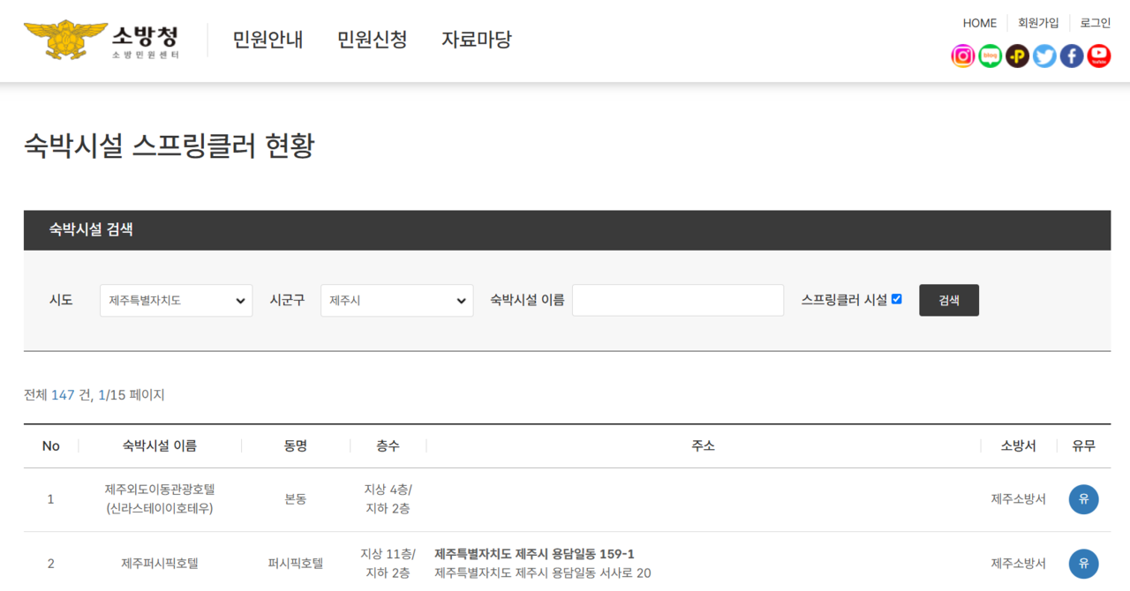Viewport: 1130px width, 591px height.
Task: Open the Facebook icon link
Action: tap(1072, 56)
